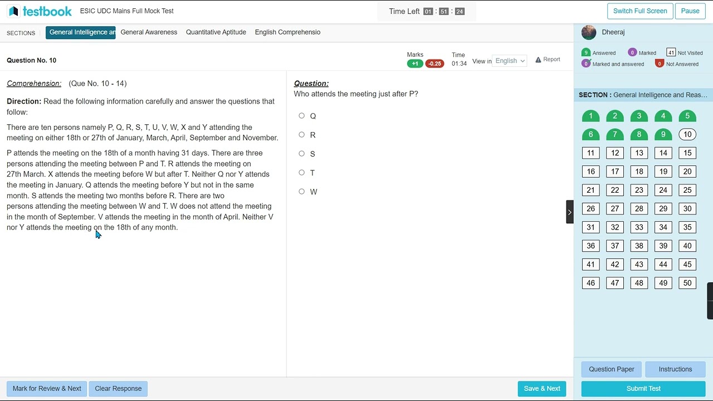The image size is (713, 401).
Task: Click the Question No. 10 heading
Action: (x=31, y=60)
